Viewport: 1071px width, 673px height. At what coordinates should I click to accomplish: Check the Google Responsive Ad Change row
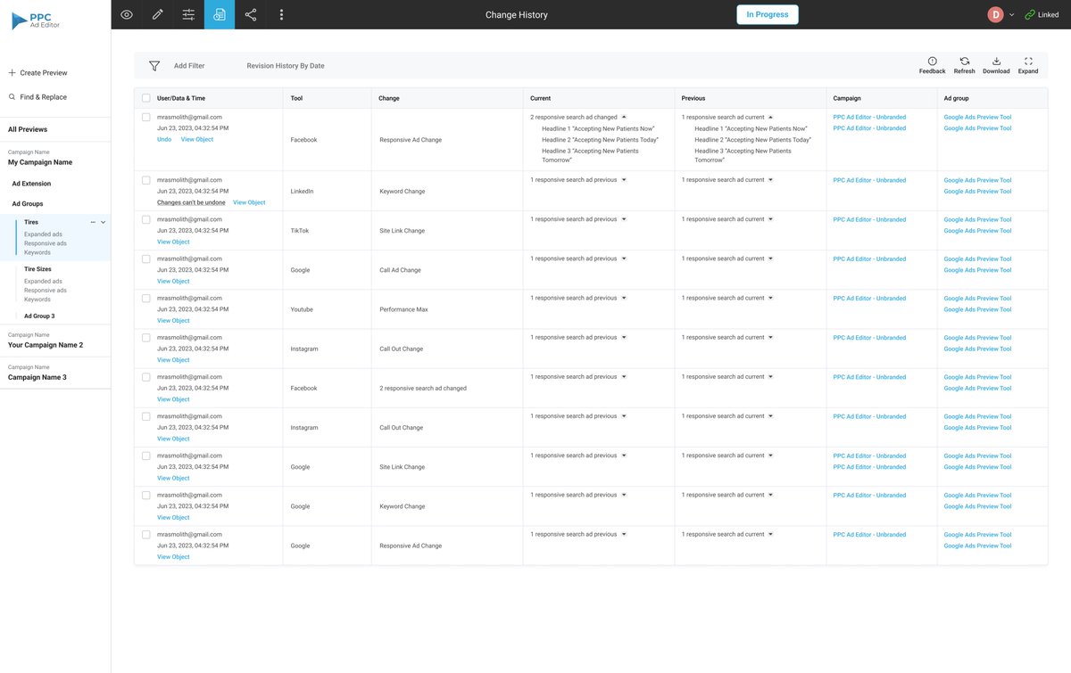click(x=146, y=534)
